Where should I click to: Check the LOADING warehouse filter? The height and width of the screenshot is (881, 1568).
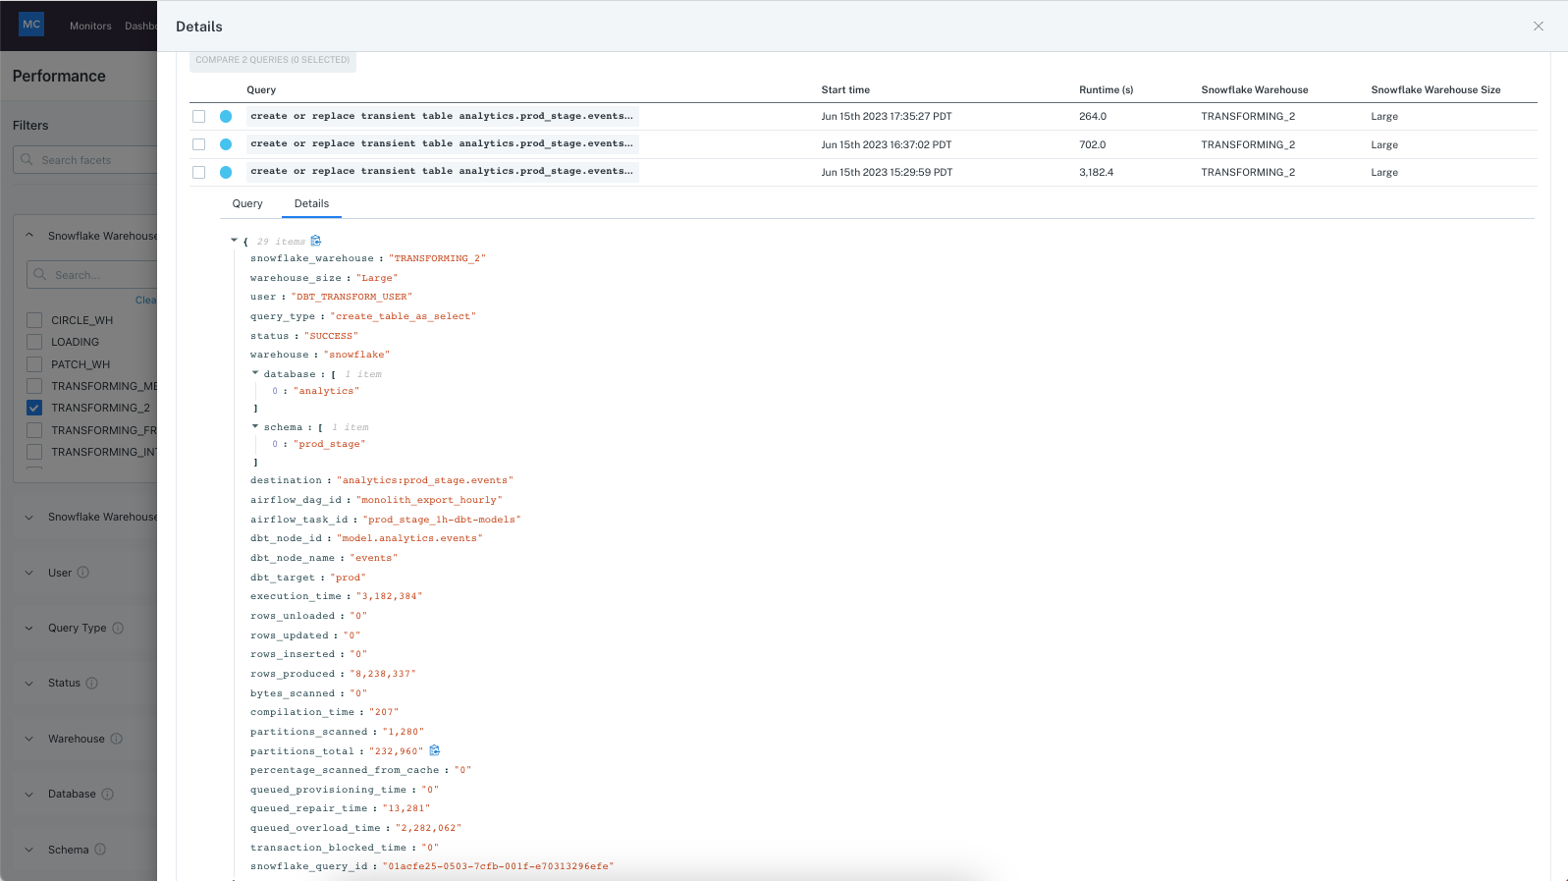(34, 342)
